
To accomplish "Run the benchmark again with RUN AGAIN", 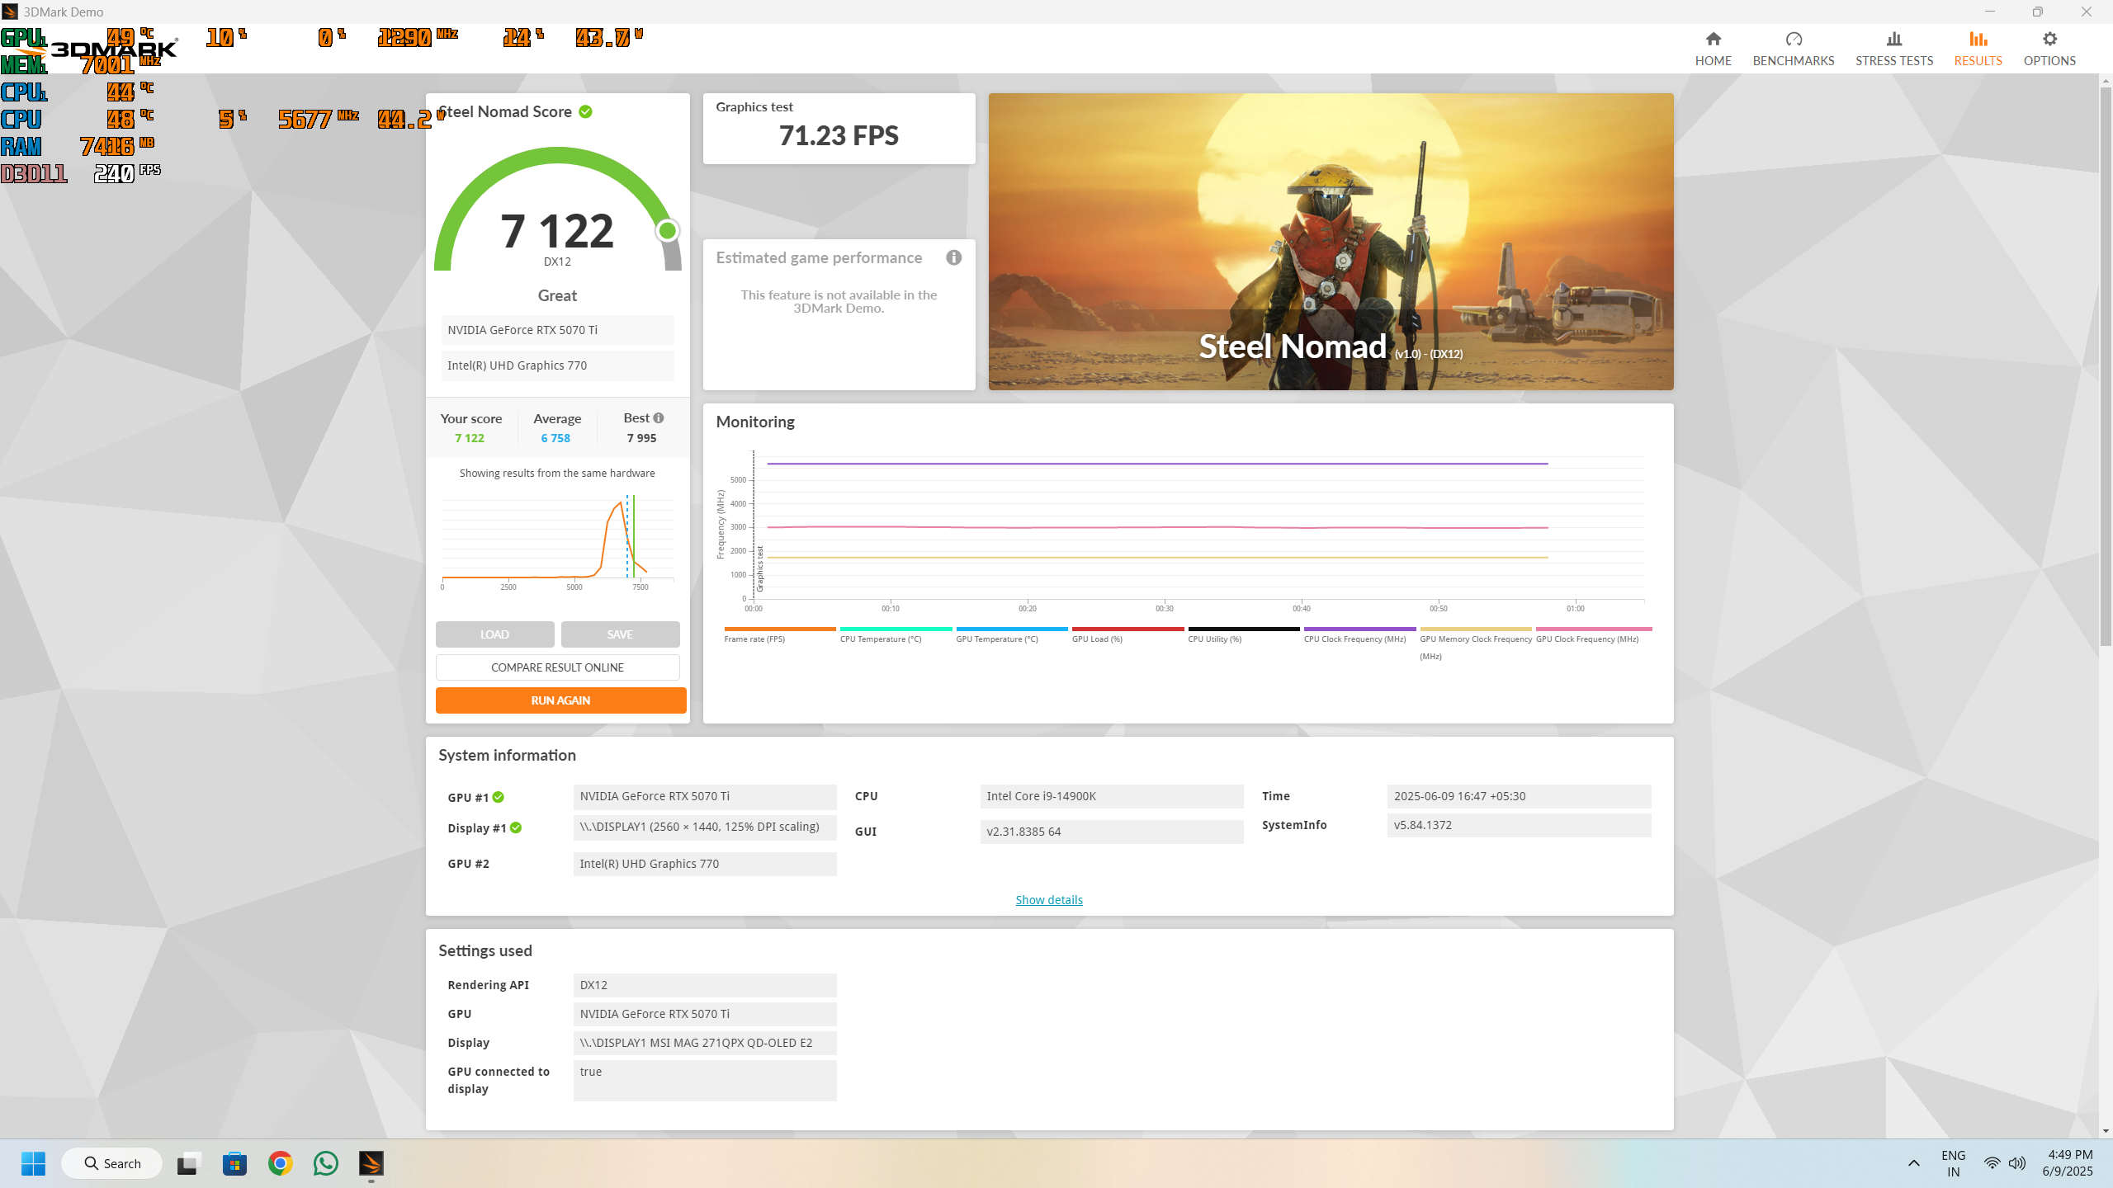I will pos(560,700).
